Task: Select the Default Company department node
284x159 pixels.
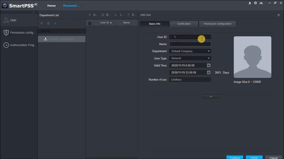Action: click(62, 39)
